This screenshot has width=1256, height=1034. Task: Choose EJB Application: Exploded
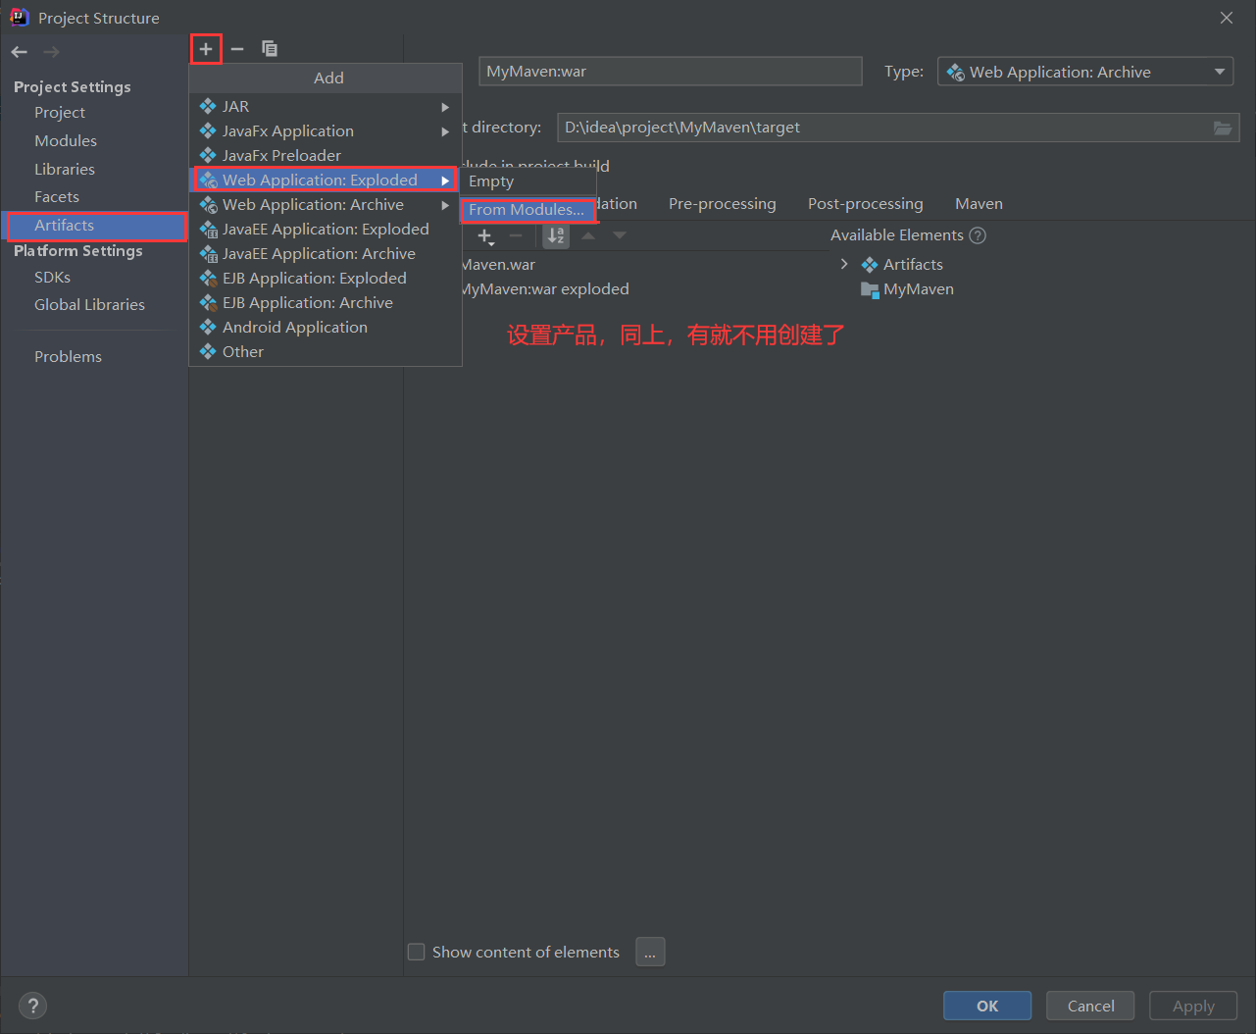tap(326, 278)
